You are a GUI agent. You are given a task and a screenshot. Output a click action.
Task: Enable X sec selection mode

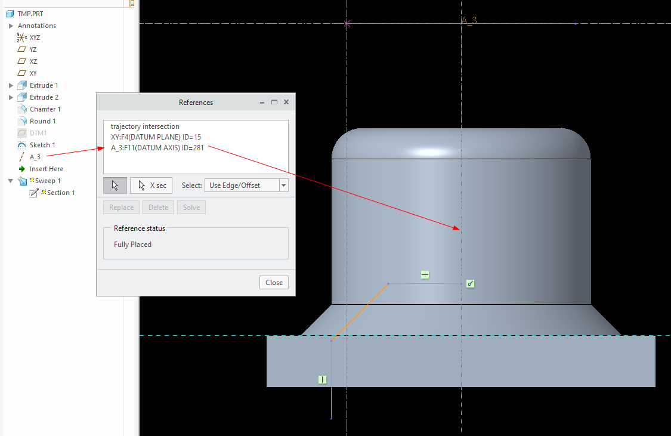[x=151, y=185]
